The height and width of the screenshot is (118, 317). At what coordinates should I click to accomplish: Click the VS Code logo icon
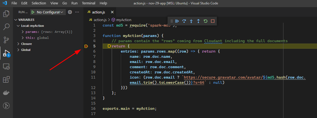tap(5, 3)
